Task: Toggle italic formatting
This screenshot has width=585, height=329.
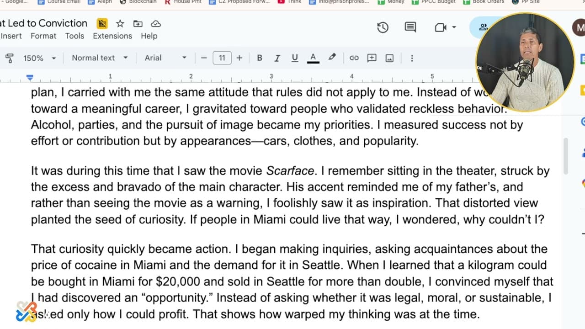Action: tap(277, 58)
